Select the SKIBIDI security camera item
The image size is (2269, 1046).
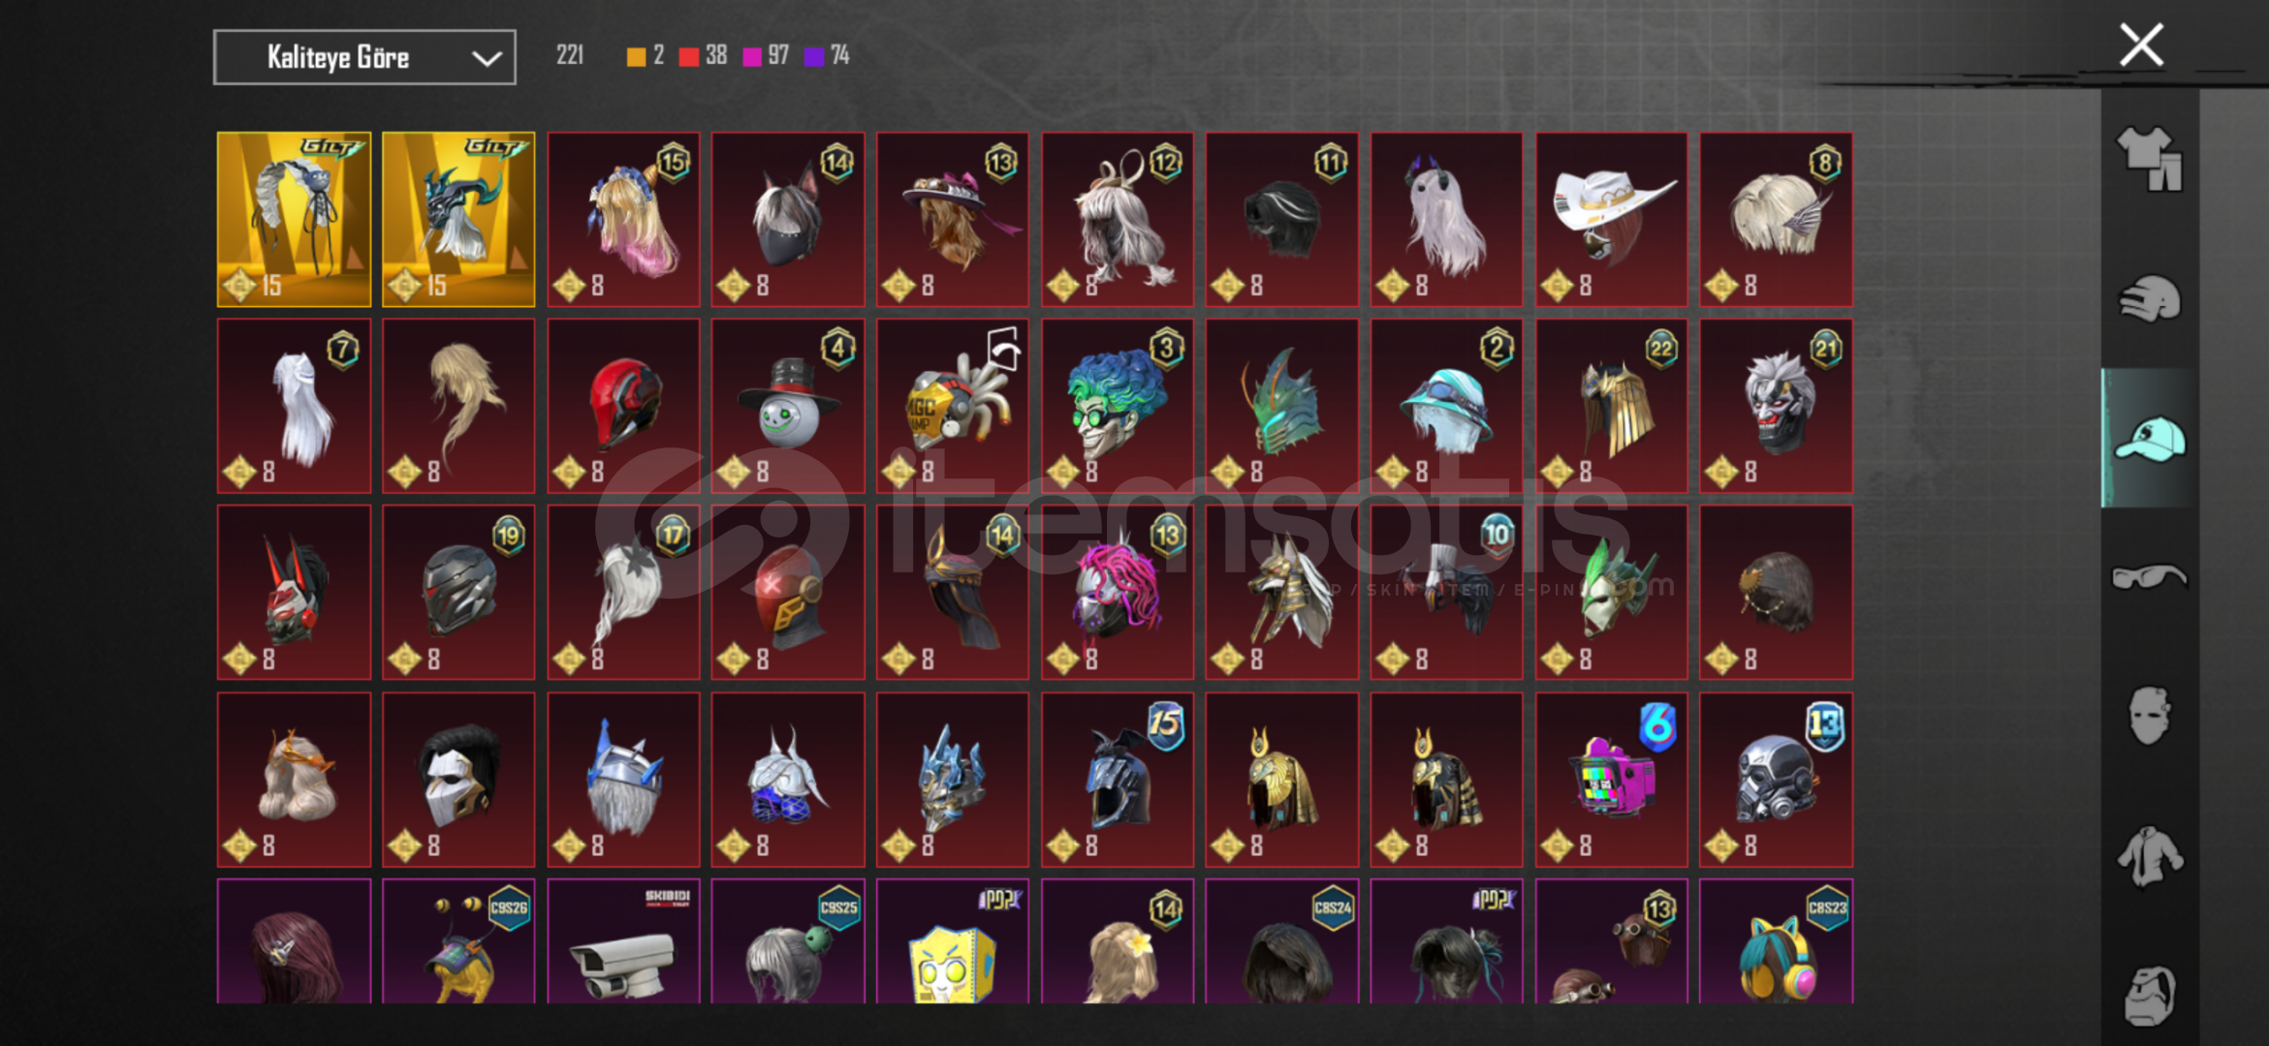[x=623, y=941]
